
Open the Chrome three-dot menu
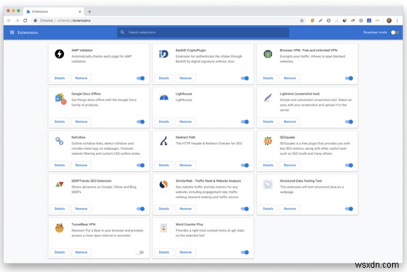pyautogui.click(x=397, y=21)
